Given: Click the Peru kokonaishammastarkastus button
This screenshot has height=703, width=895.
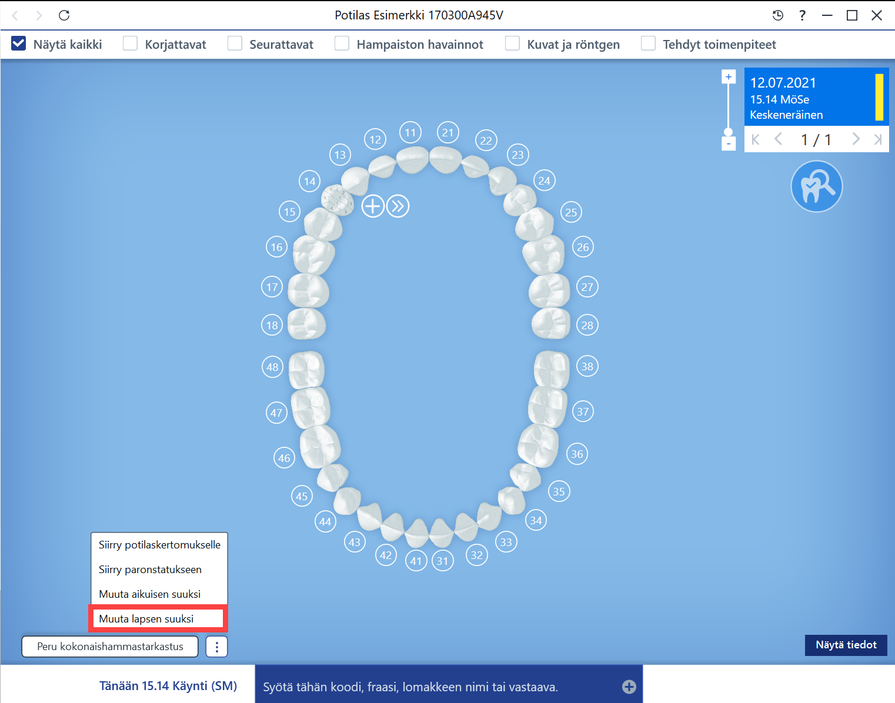Looking at the screenshot, I should click(x=110, y=647).
